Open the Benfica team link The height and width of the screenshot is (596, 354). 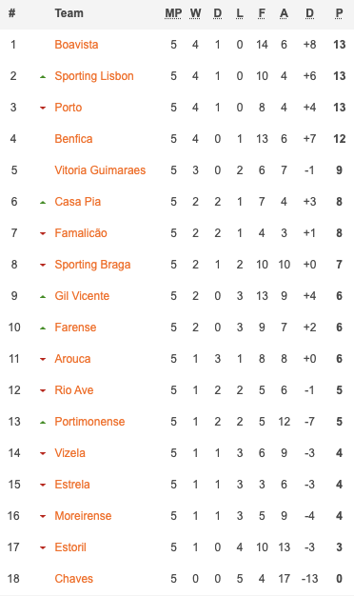click(x=73, y=139)
